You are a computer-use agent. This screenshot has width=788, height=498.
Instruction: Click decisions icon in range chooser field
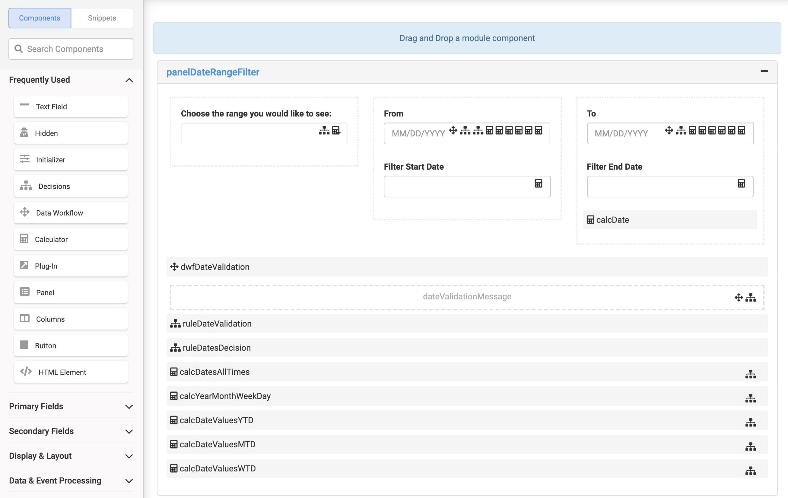324,130
